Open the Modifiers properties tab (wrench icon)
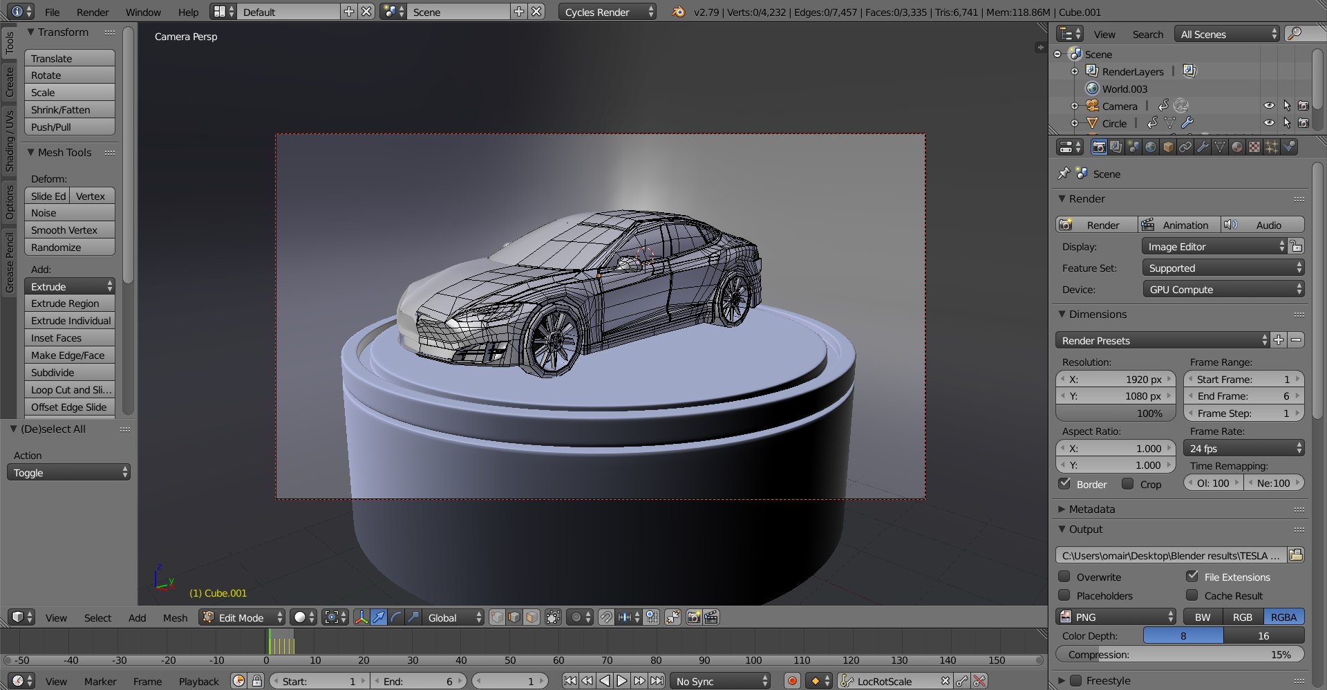This screenshot has height=690, width=1327. (x=1203, y=147)
